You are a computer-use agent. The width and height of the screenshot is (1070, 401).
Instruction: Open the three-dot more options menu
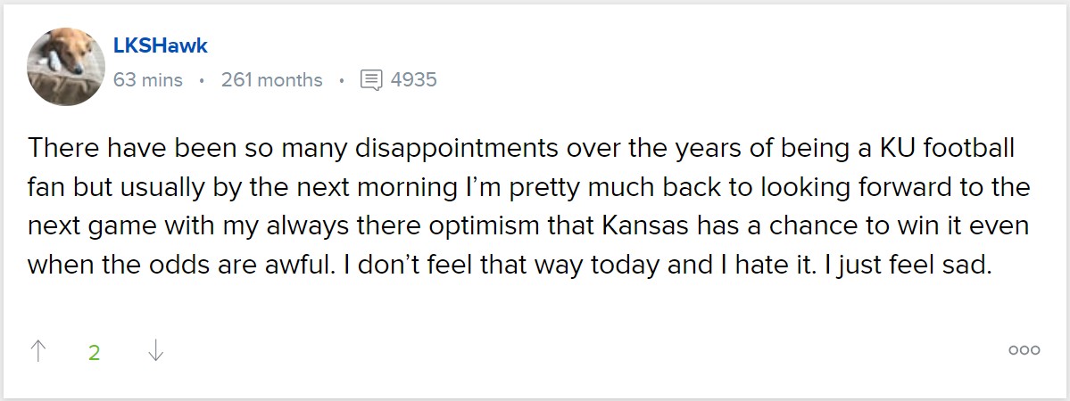coord(1024,350)
